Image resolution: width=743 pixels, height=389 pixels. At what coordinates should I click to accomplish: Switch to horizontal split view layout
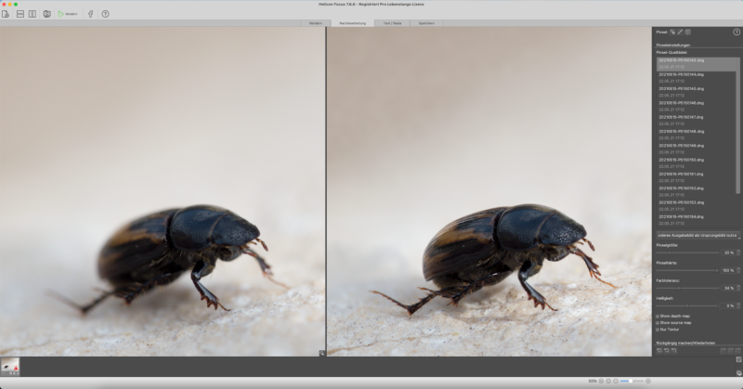(20, 14)
